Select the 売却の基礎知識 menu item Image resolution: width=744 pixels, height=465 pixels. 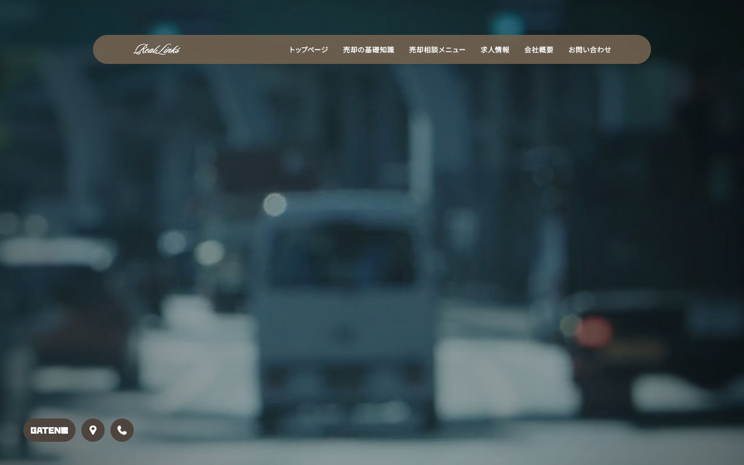click(369, 50)
